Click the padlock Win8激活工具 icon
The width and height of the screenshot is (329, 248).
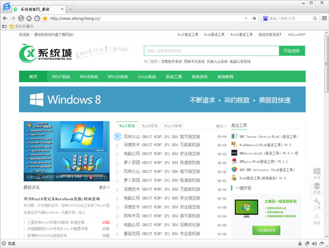(x=234, y=178)
